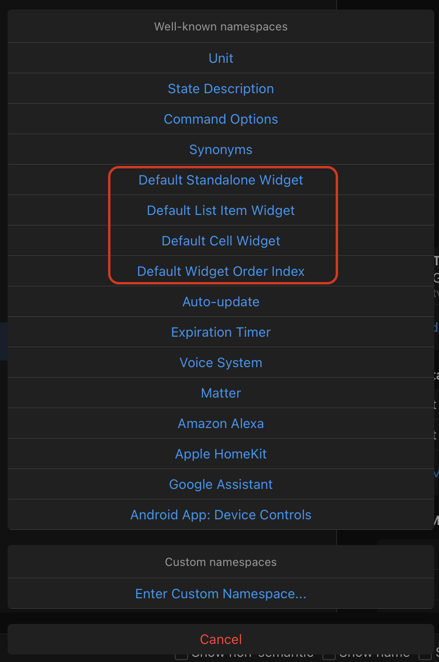Choose State Description from the list

(x=221, y=88)
